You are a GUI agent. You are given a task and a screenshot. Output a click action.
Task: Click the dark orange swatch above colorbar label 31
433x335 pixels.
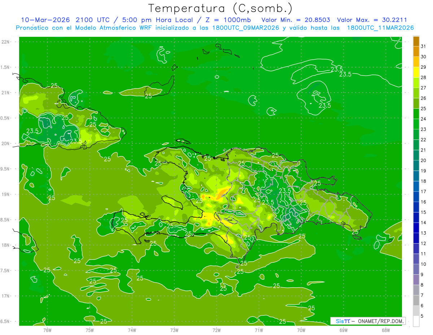416,41
